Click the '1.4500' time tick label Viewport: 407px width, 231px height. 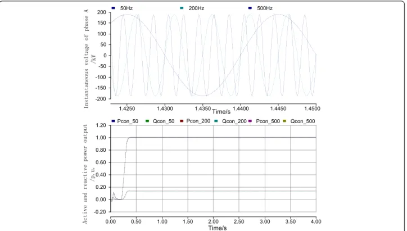coord(312,108)
